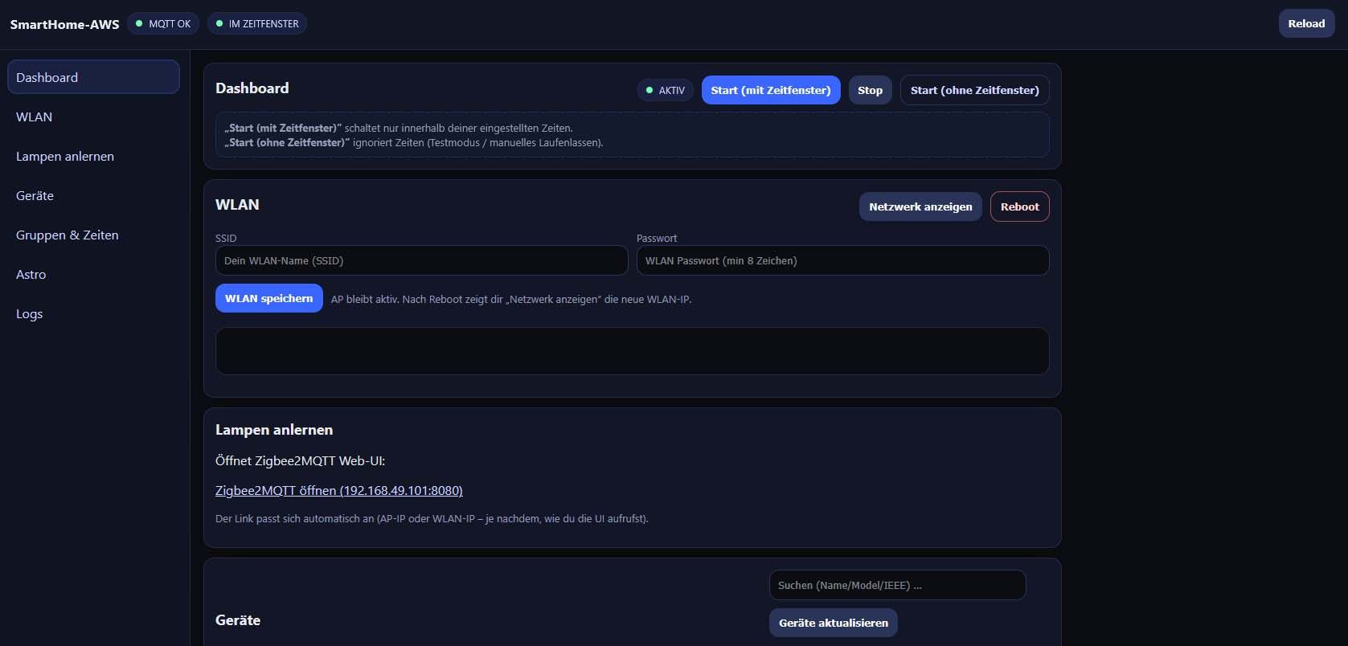Select Lampen anlernen in the sidebar
Screen dimensions: 1348x646
click(x=93, y=156)
